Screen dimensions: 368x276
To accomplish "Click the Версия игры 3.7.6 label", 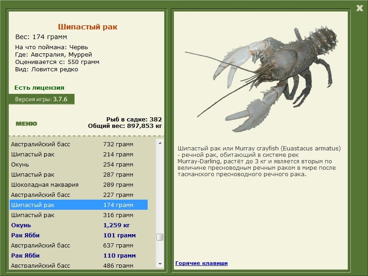I will pyautogui.click(x=41, y=99).
